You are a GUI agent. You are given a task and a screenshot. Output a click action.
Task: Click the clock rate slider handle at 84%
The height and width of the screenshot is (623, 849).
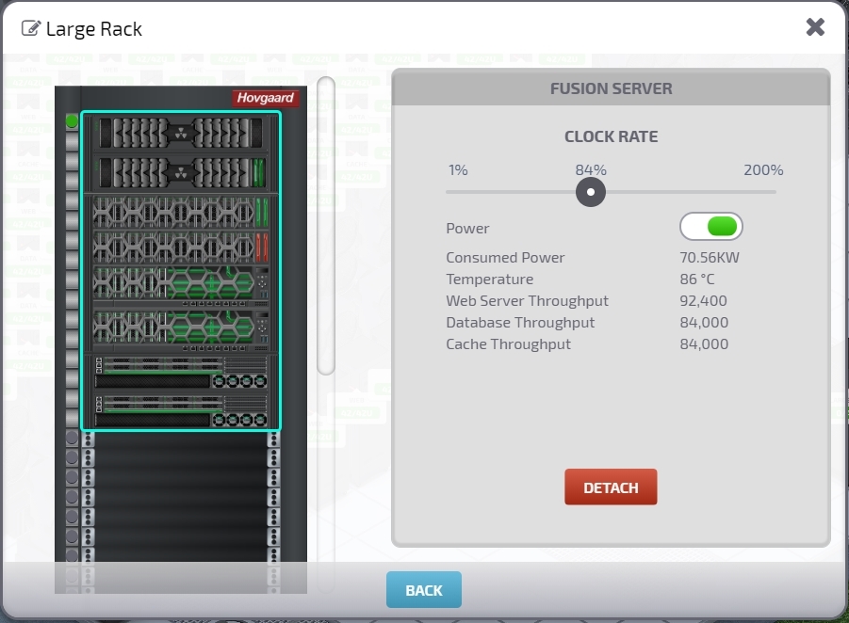tap(591, 192)
